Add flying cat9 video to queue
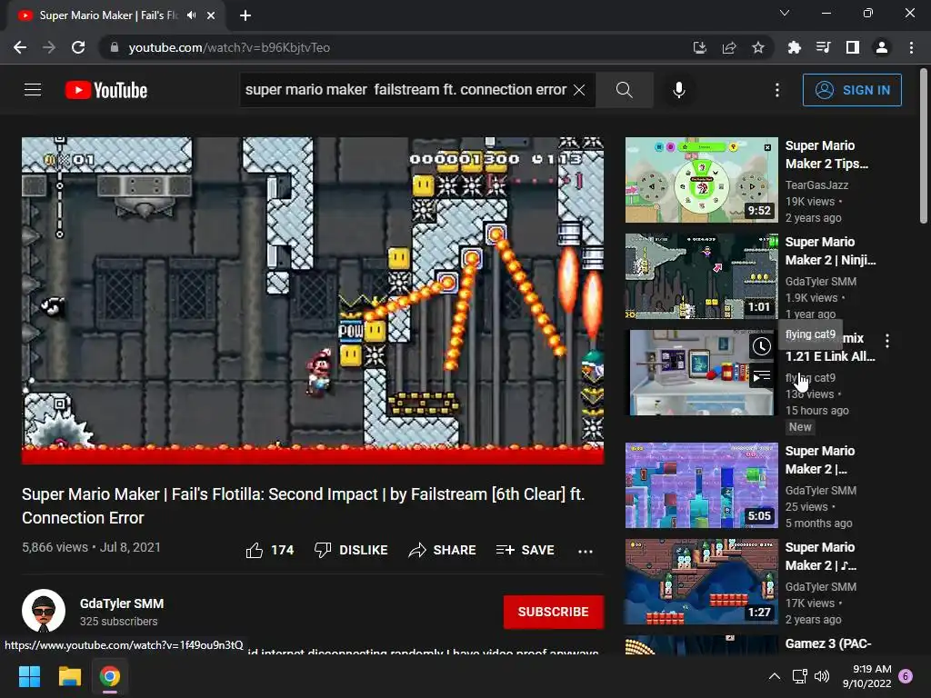Screen dimensions: 931x698 pyautogui.click(x=762, y=376)
